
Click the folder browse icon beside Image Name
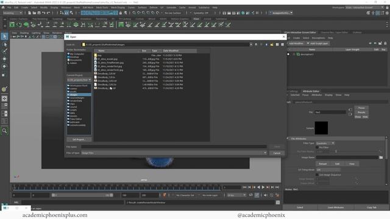[x=381, y=157]
